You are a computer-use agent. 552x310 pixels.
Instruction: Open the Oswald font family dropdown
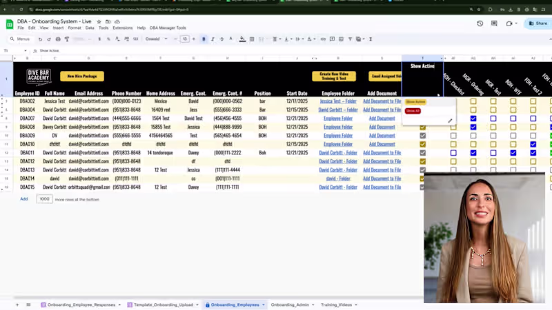click(x=157, y=39)
